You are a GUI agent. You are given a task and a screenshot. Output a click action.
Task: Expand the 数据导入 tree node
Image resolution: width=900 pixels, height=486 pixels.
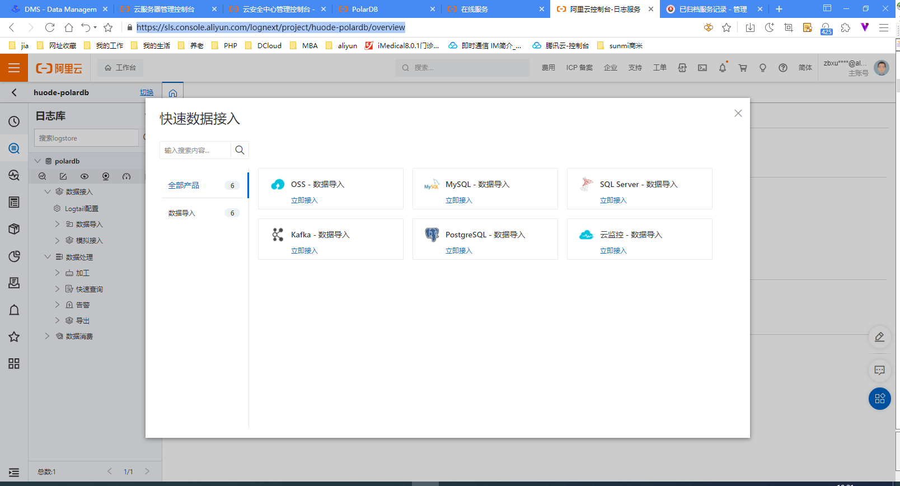point(57,224)
